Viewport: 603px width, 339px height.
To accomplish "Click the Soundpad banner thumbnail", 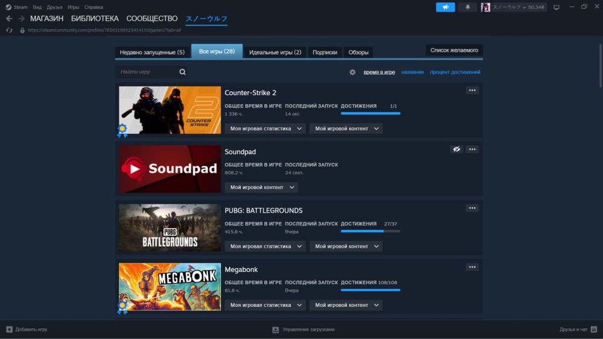I will pyautogui.click(x=170, y=169).
